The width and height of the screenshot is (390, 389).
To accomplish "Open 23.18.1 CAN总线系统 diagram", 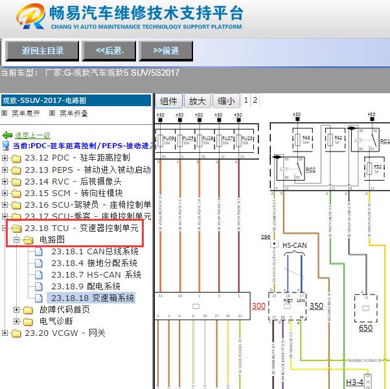I will [95, 251].
